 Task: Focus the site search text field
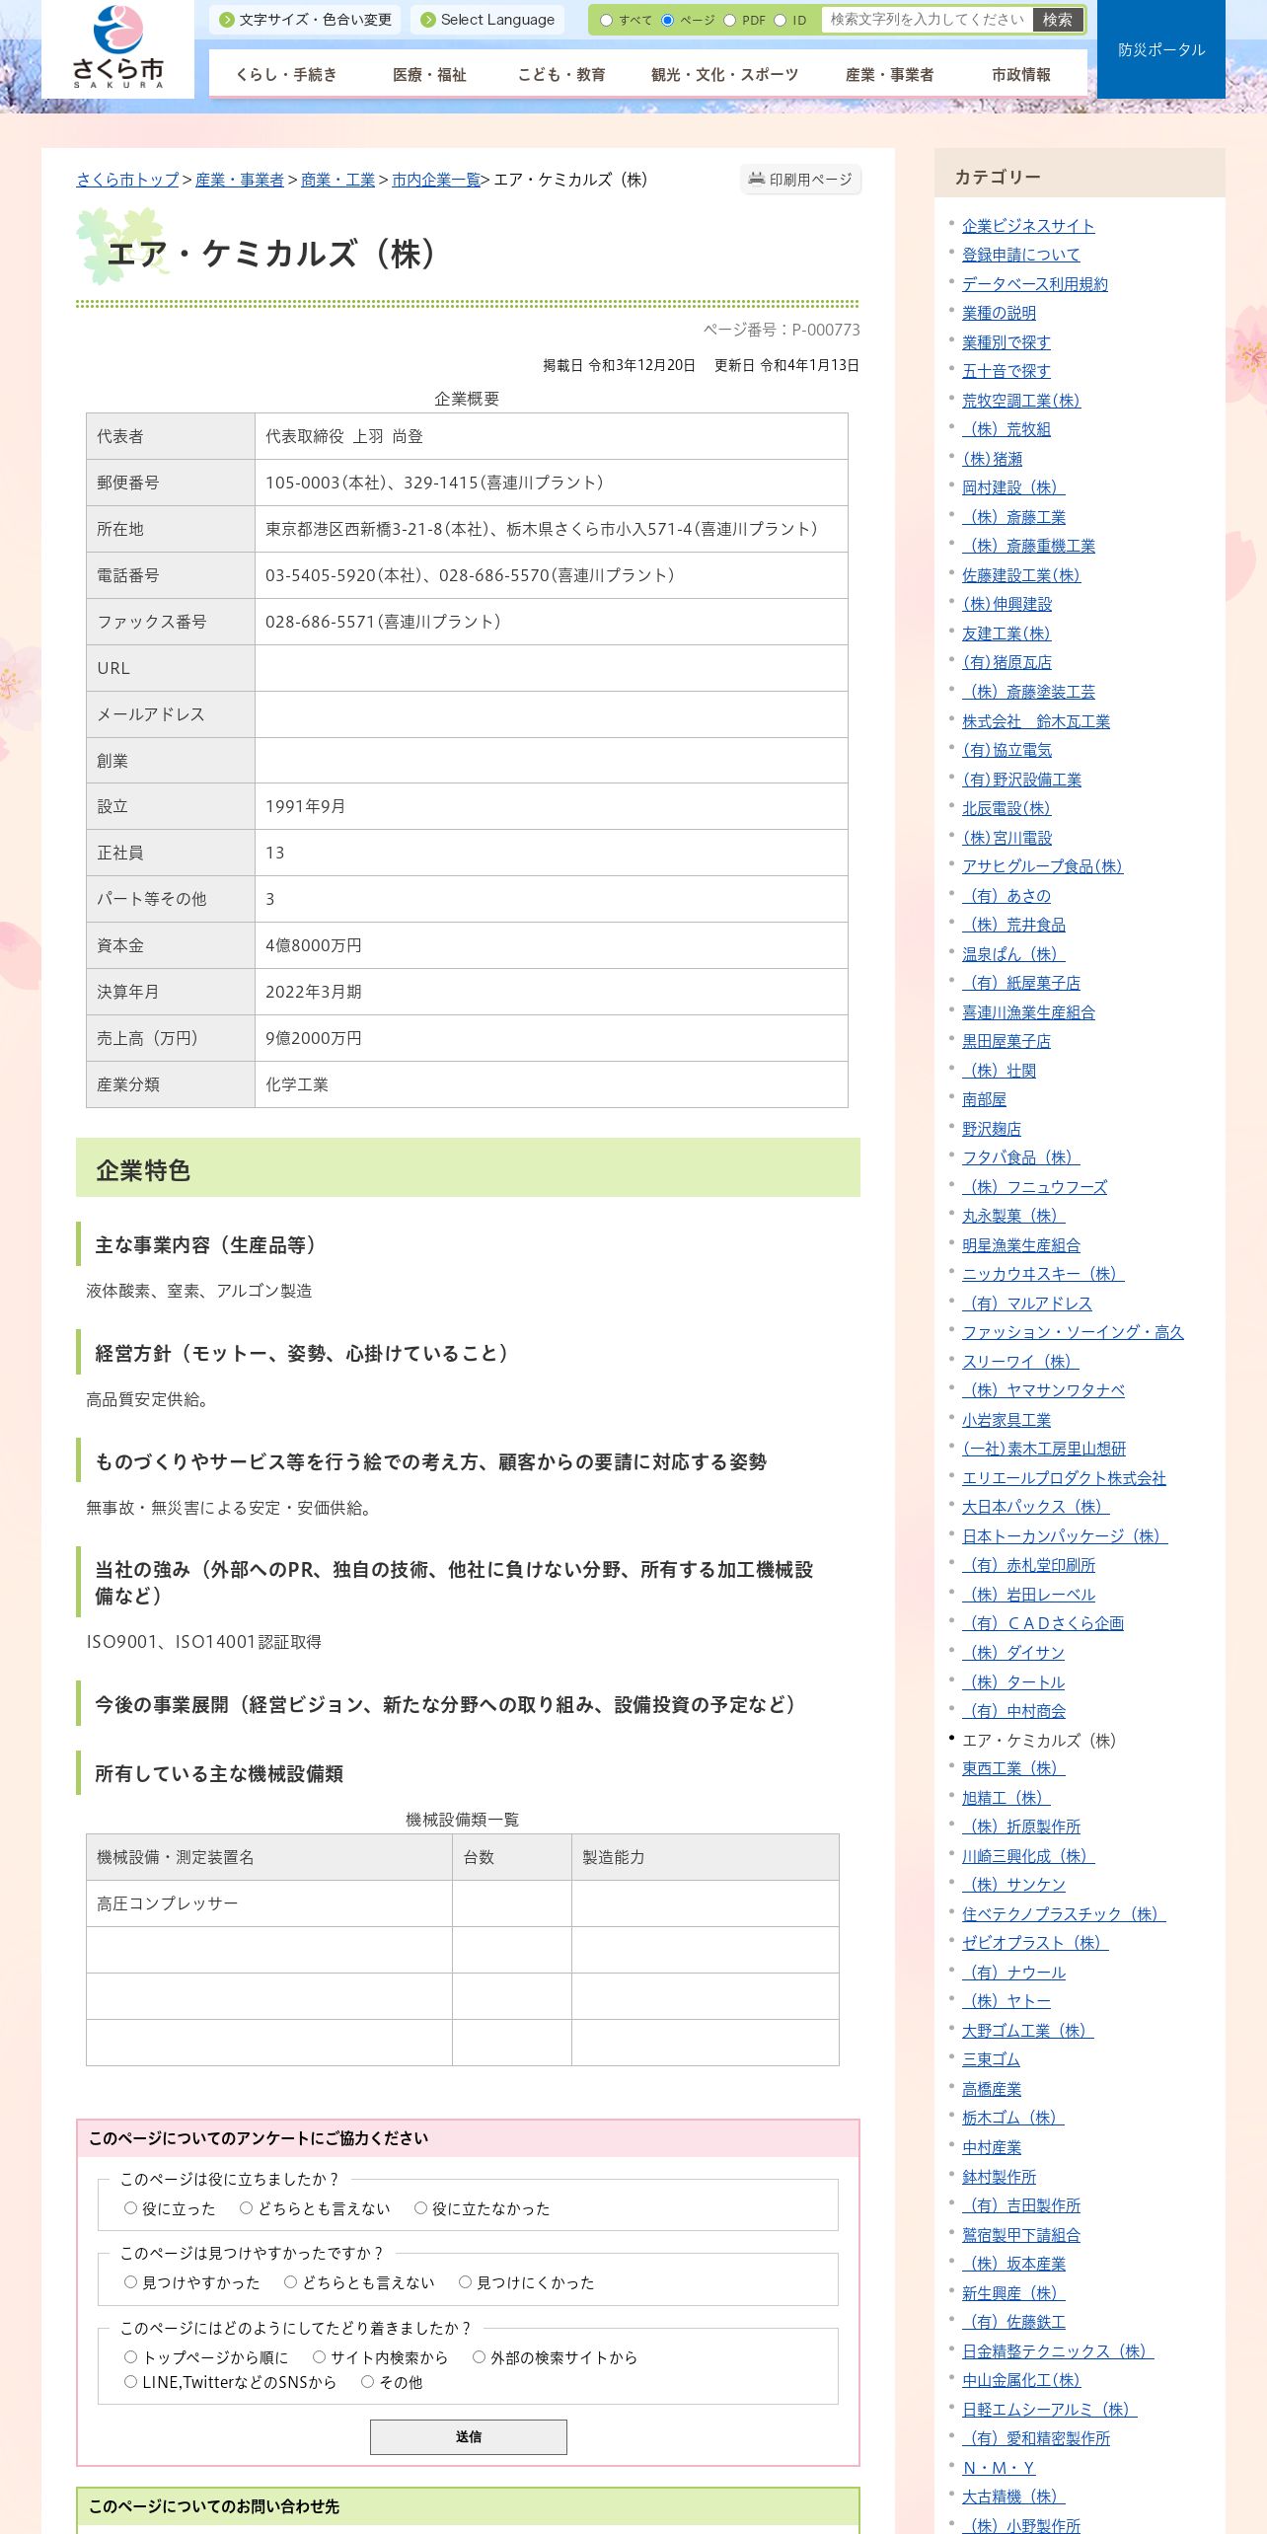[927, 20]
